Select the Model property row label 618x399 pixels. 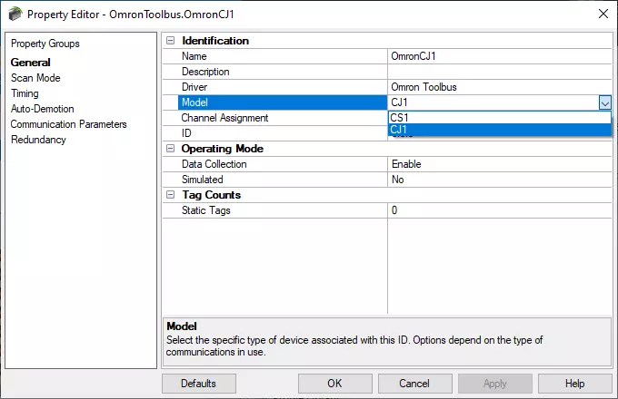pos(283,102)
